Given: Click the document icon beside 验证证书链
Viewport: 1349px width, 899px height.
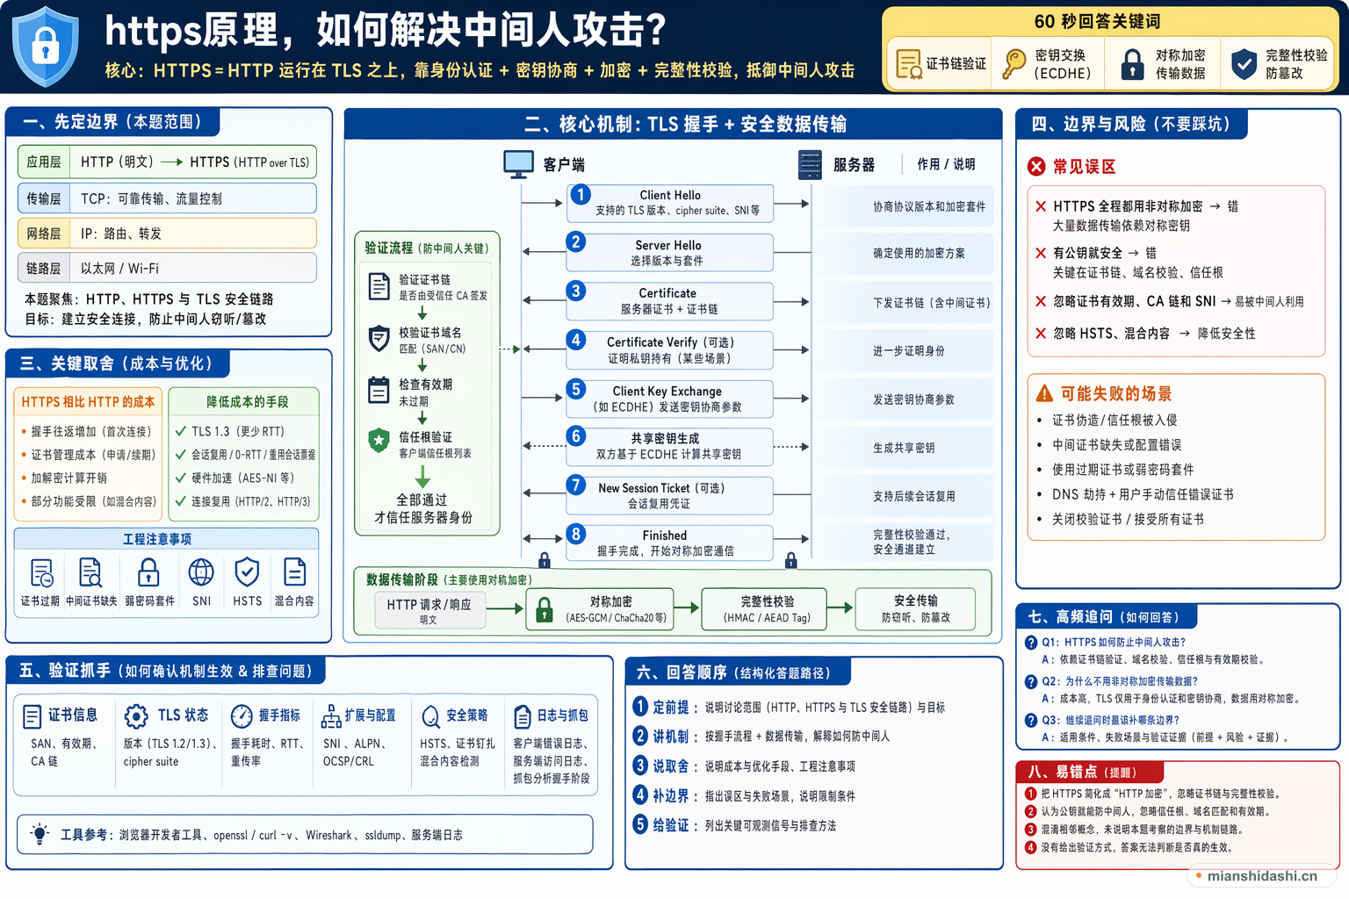Looking at the screenshot, I should (379, 286).
